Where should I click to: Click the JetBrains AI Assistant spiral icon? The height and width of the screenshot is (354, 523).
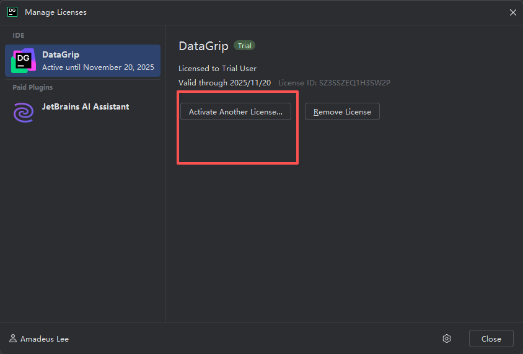[x=24, y=112]
